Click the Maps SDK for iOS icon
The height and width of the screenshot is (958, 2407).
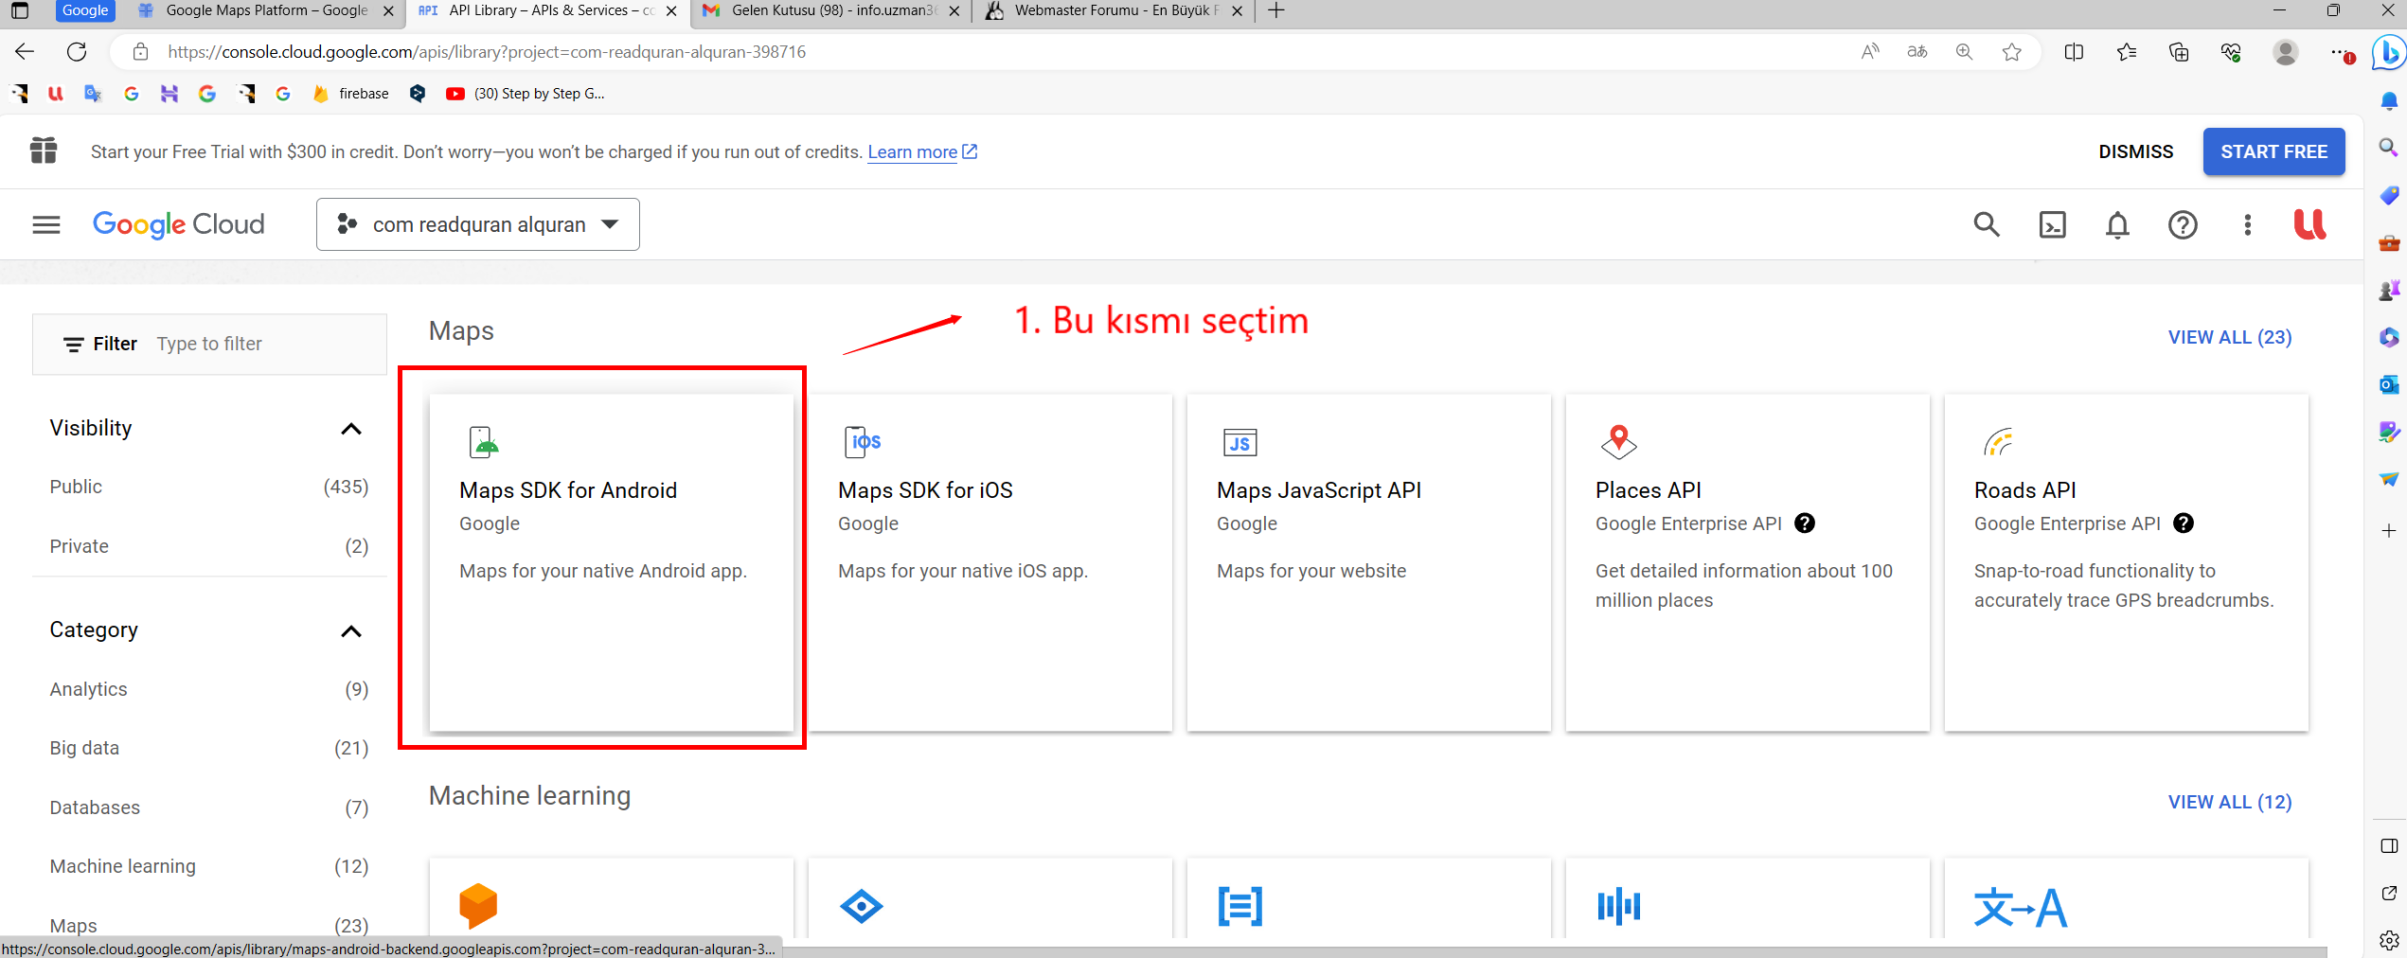tap(863, 442)
